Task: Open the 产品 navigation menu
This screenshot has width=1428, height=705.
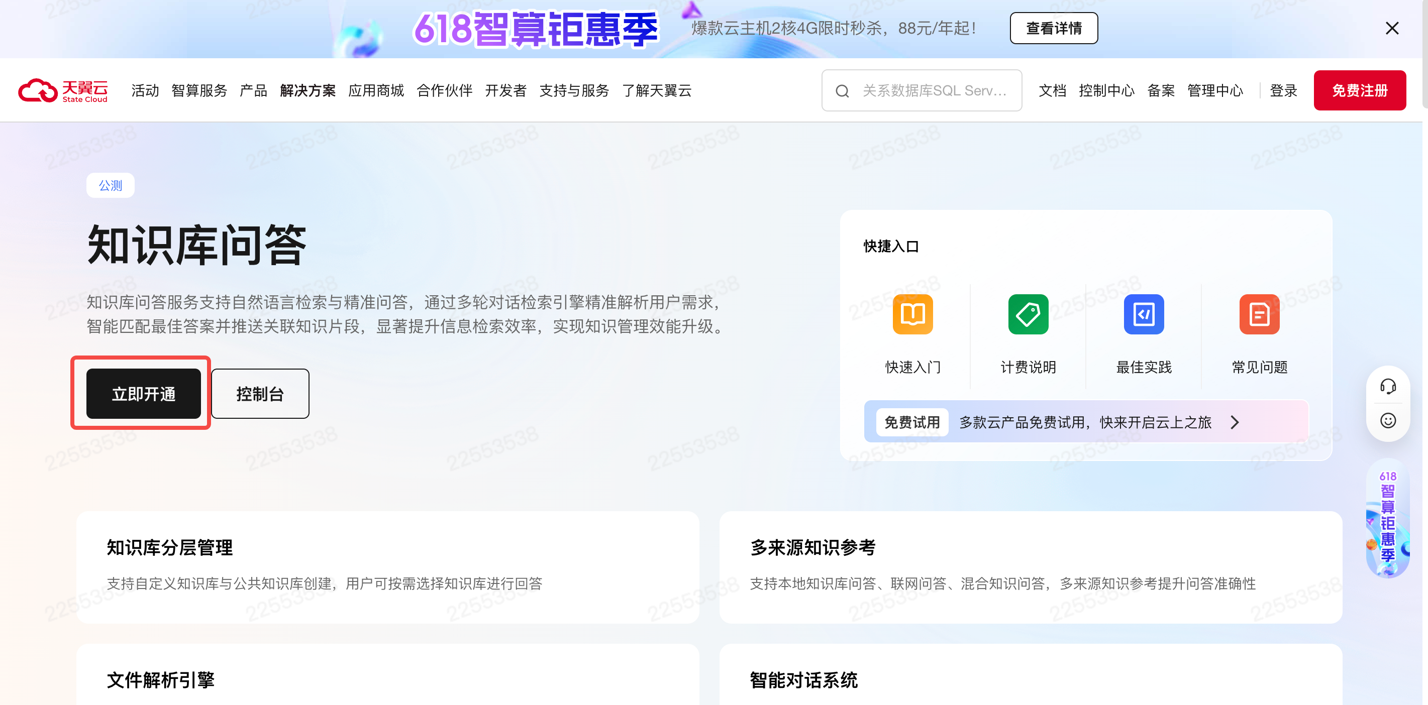Action: 253,90
